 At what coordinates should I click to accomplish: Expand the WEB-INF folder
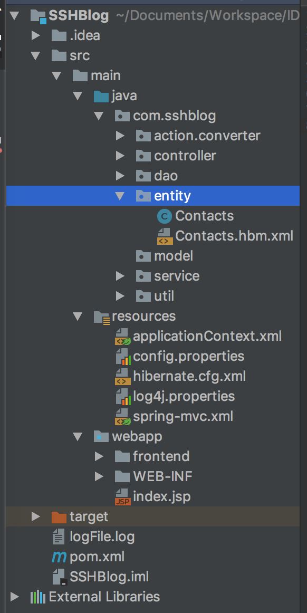pos(99,476)
